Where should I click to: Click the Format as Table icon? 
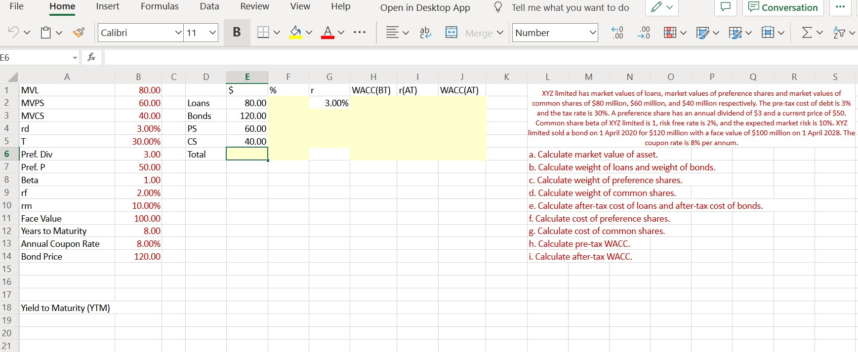coord(735,33)
